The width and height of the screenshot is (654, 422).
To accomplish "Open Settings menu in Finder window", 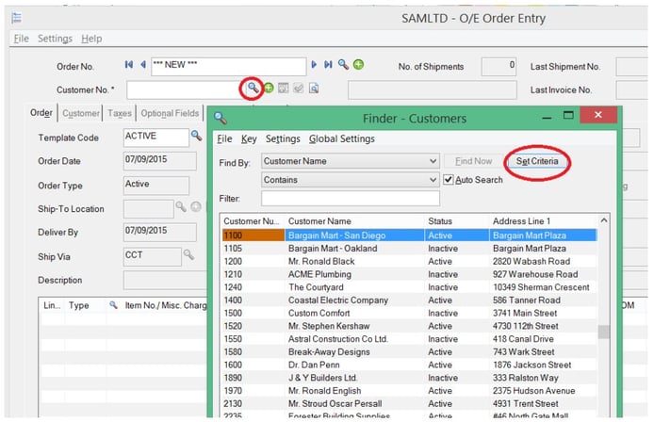I will [x=283, y=138].
